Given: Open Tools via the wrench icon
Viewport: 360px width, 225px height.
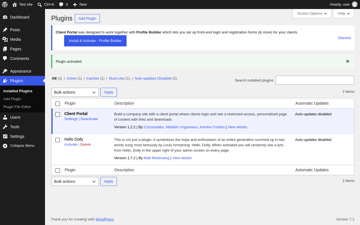Looking at the screenshot, I should (x=5, y=127).
